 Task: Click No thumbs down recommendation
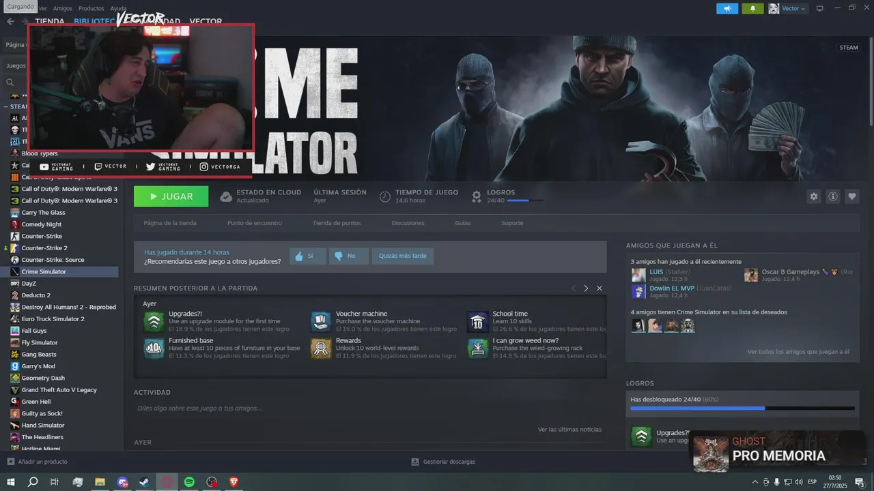[x=349, y=256]
